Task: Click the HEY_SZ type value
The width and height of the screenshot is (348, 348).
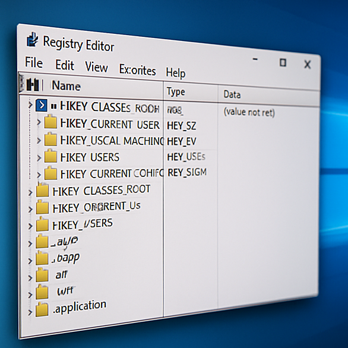Action: pos(182,126)
